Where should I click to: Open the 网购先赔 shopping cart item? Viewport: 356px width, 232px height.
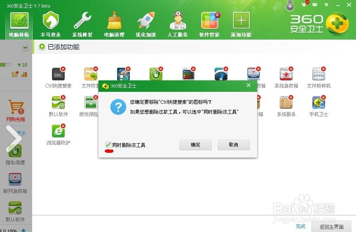coord(16,110)
